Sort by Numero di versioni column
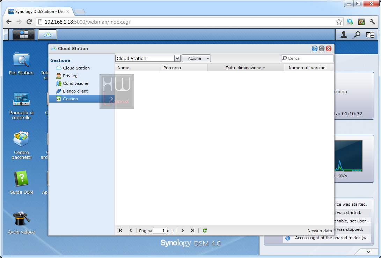The width and height of the screenshot is (381, 258). 307,68
